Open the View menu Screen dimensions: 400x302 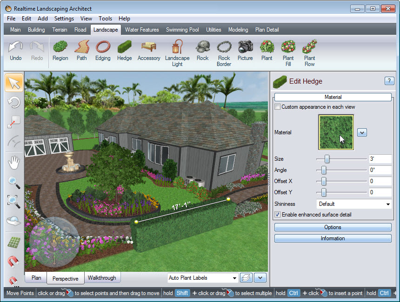pyautogui.click(x=86, y=19)
